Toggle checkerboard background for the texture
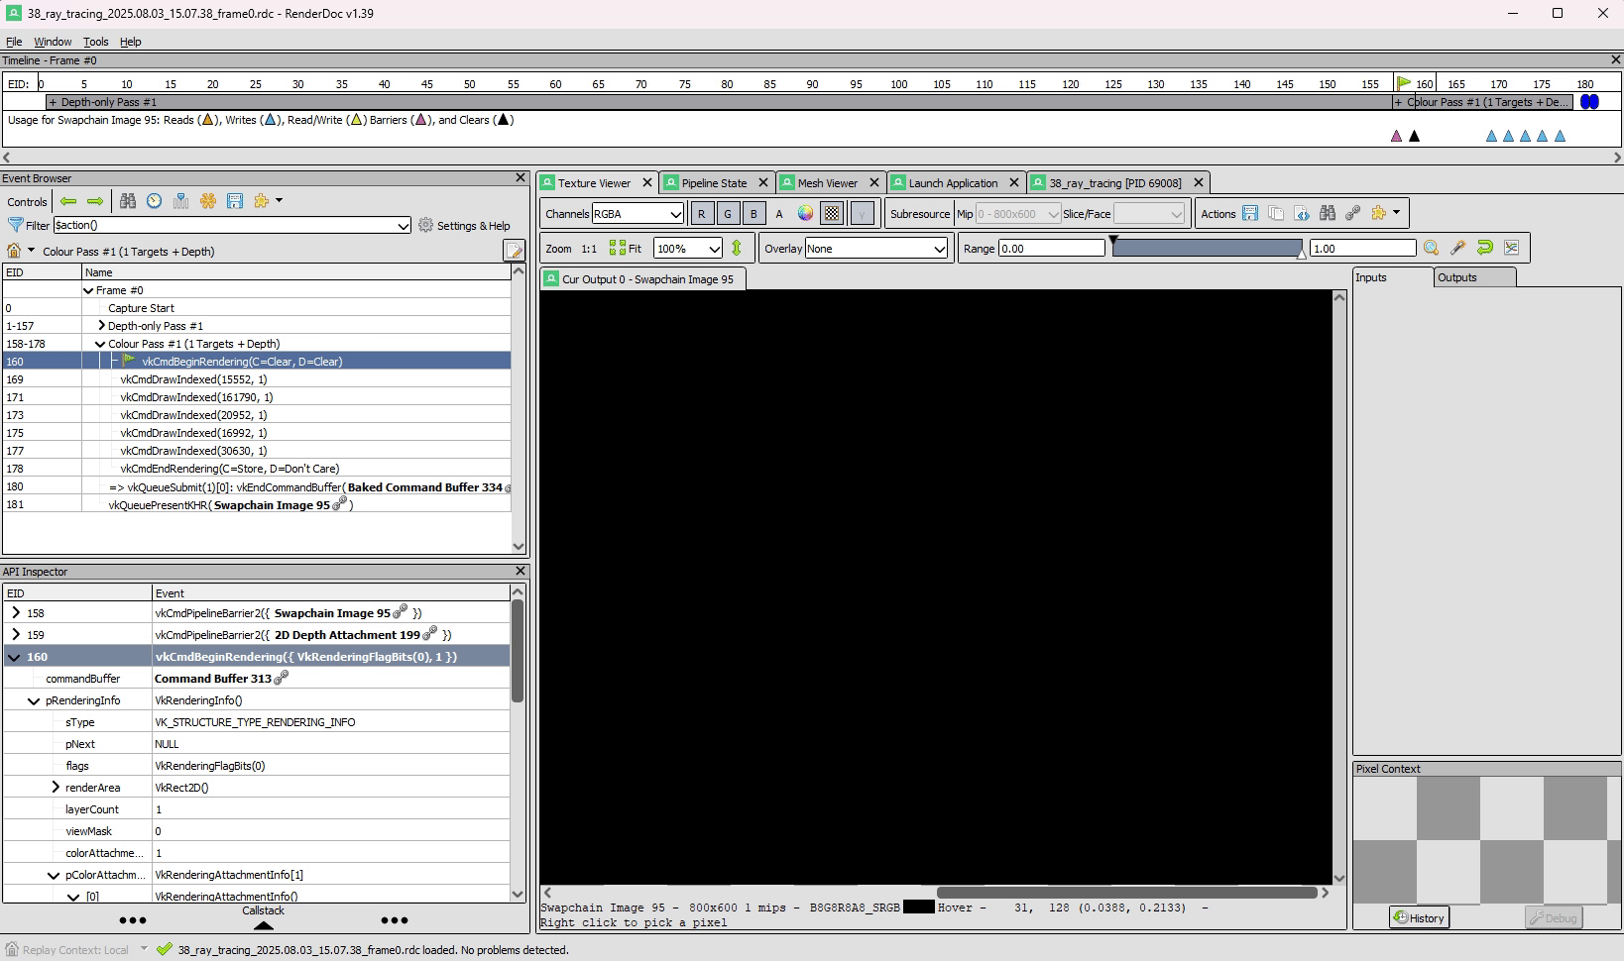This screenshot has width=1624, height=961. (x=831, y=213)
